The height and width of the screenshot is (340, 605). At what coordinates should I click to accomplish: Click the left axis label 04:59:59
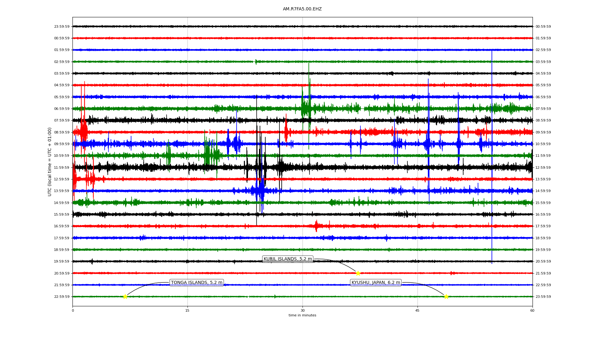62,85
